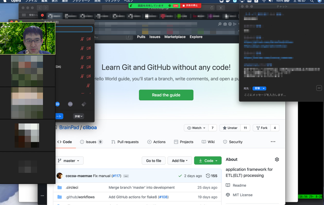Open the Wiki tab
This screenshot has height=205, width=324.
(x=208, y=142)
